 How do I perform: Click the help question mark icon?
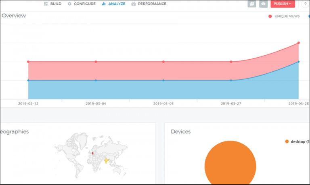tap(305, 4)
